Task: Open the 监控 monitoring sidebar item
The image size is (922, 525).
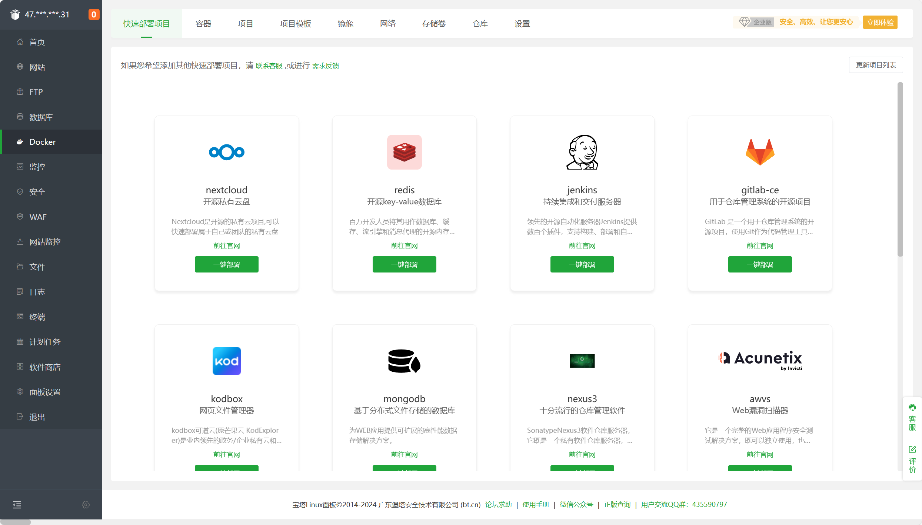Action: (51, 167)
